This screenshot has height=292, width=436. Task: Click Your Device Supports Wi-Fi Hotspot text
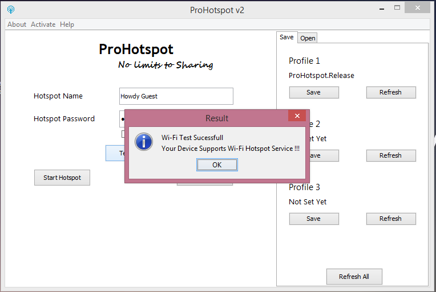[x=230, y=149]
